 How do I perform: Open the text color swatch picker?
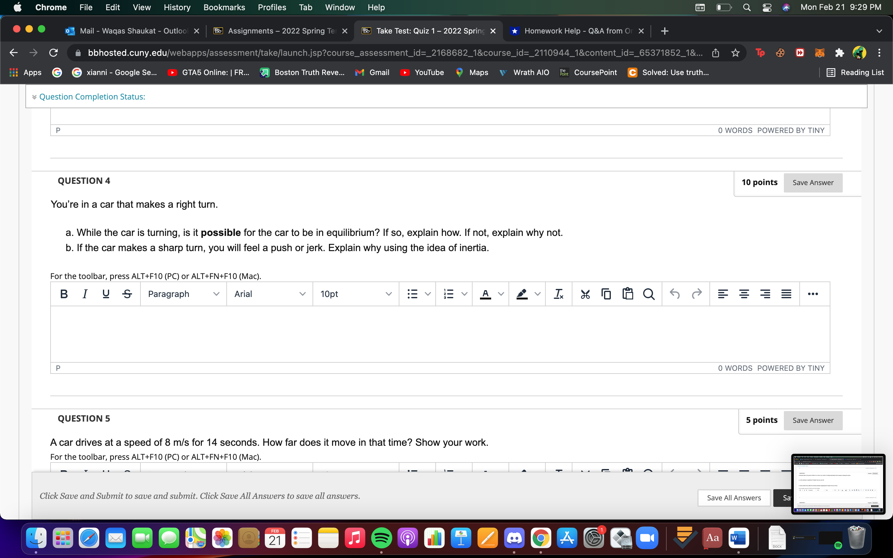pos(486,294)
